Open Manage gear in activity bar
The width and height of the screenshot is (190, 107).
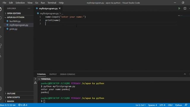[1, 98]
